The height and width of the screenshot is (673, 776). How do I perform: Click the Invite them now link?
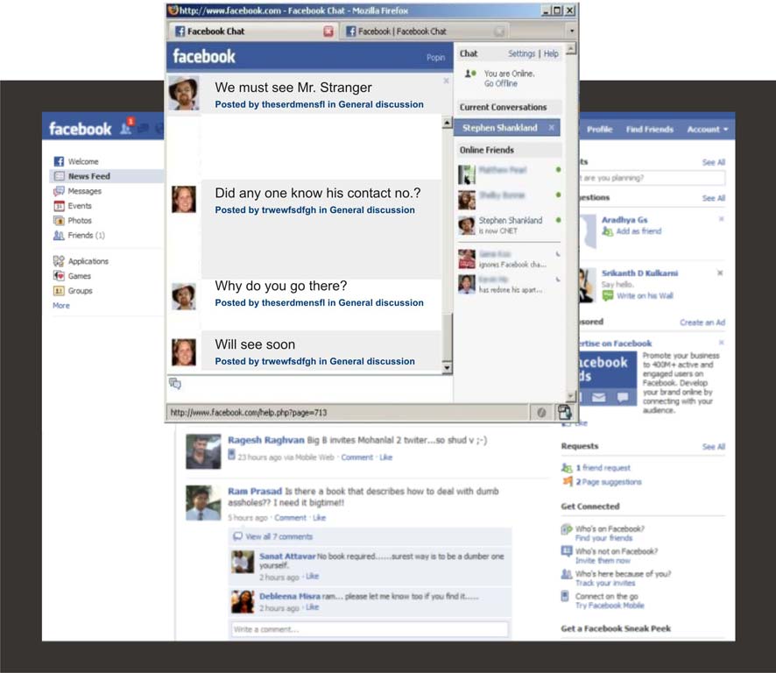point(603,561)
